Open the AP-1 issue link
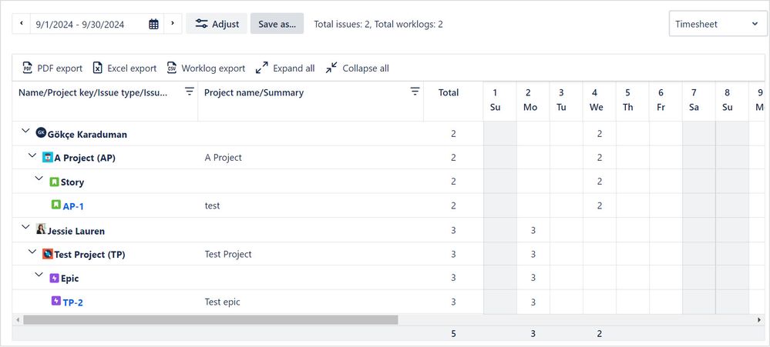 [73, 206]
